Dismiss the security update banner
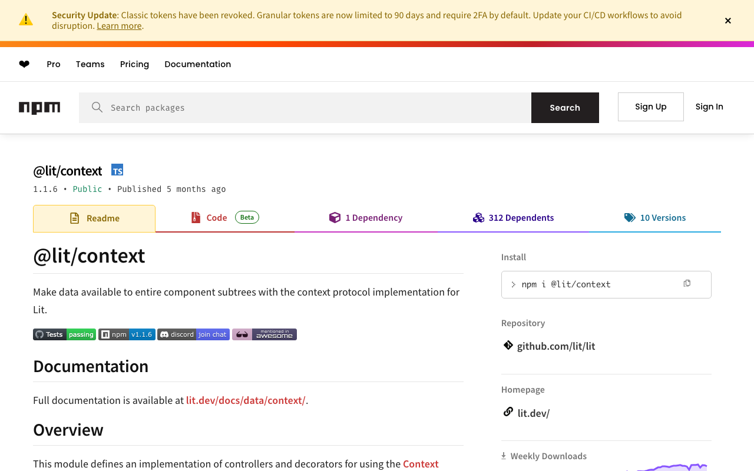 728,21
